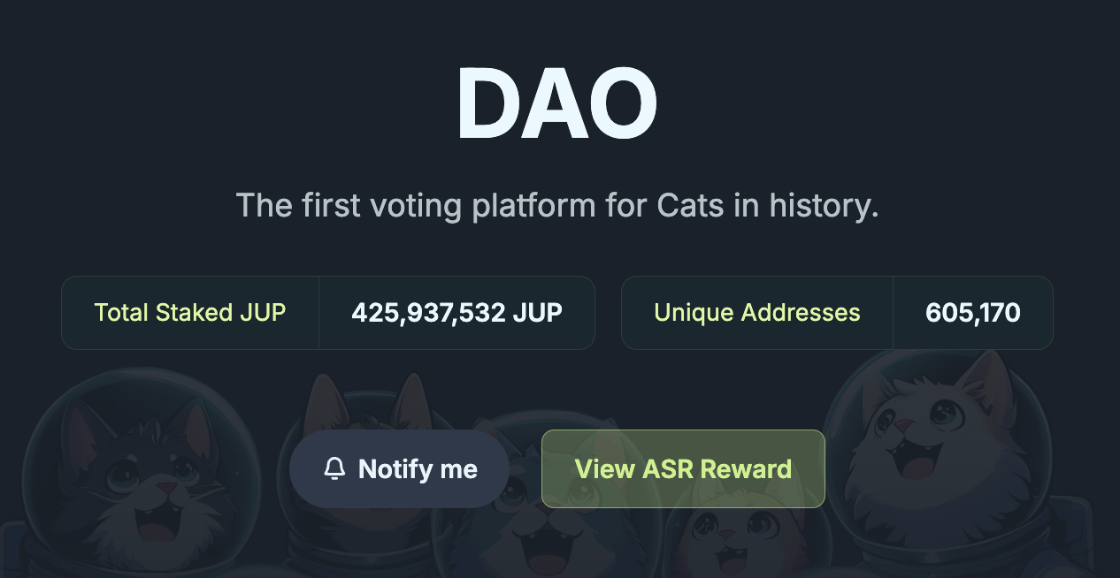The height and width of the screenshot is (578, 1120).
Task: Select the 605,170 addresses count
Action: [x=972, y=313]
